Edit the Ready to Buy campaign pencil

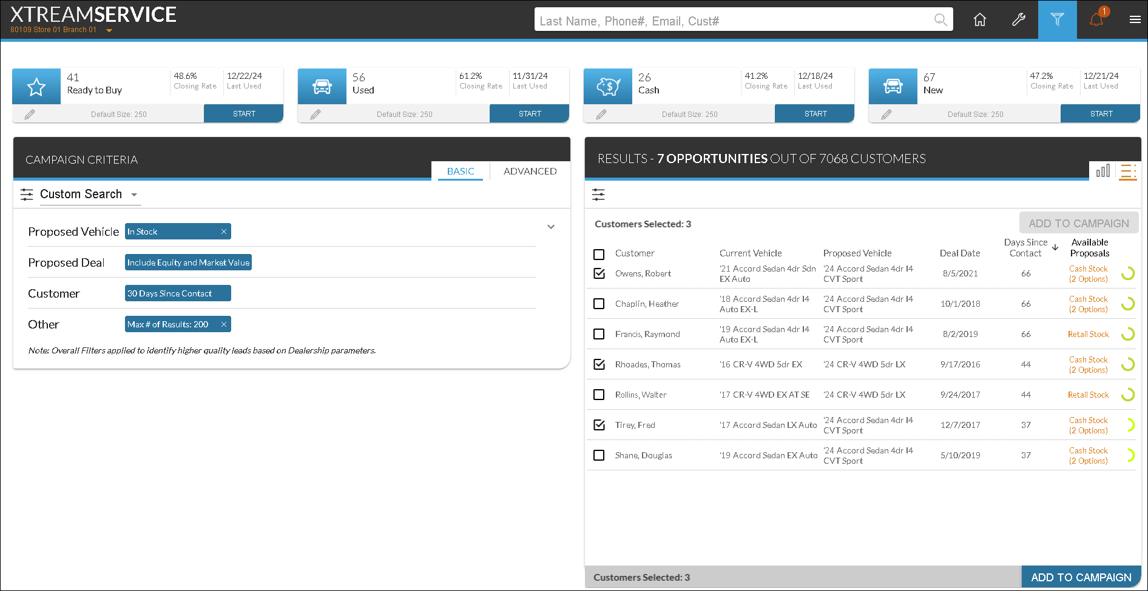click(x=30, y=114)
